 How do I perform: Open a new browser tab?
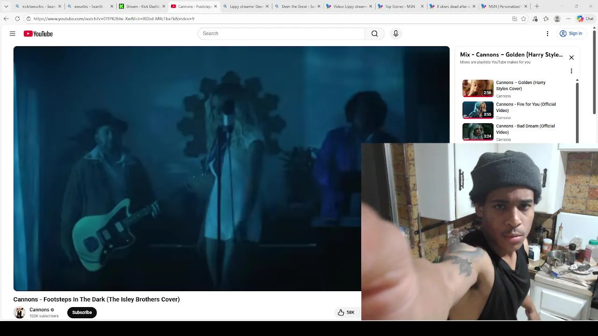537,7
